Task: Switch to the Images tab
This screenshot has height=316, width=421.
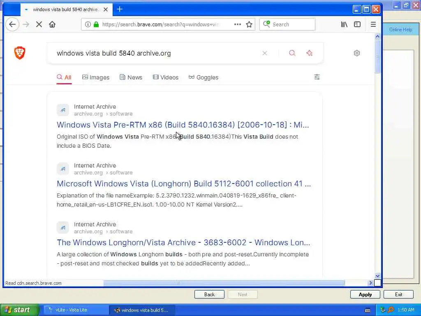Action: point(95,77)
